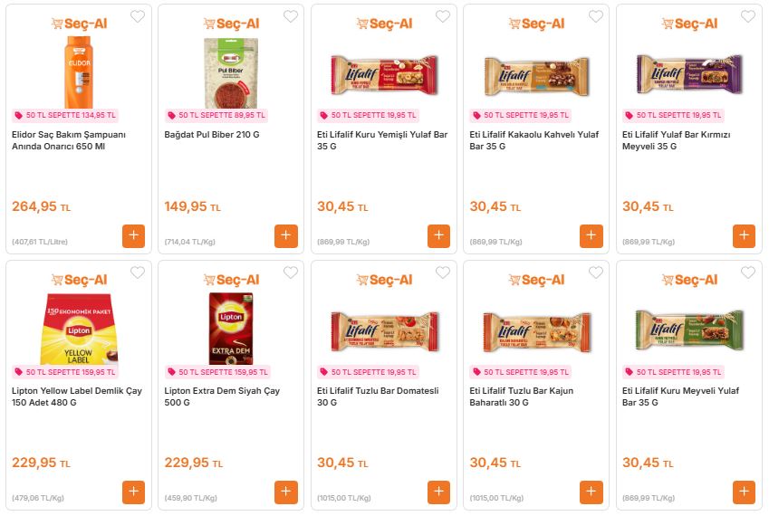769x516 pixels.
Task: Click the Lipton Extra Dem product image
Action: point(231,328)
